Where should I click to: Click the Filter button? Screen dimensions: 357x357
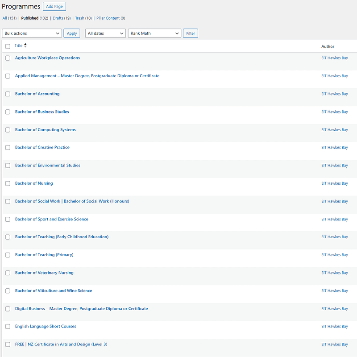[191, 33]
